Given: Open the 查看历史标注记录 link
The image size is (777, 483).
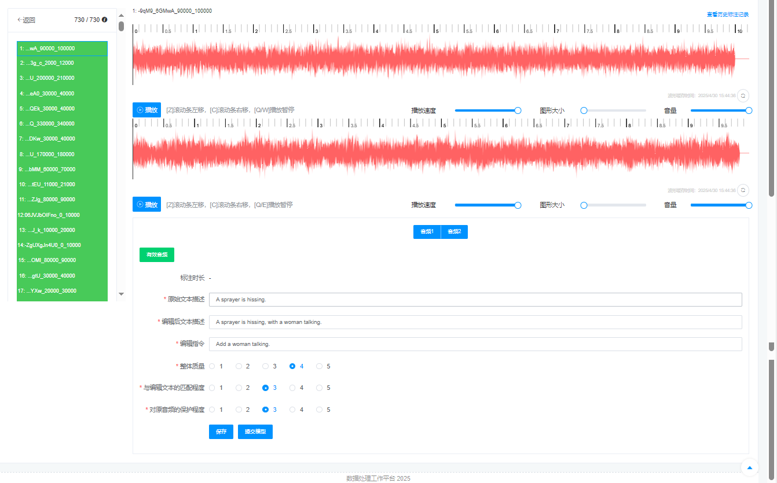Looking at the screenshot, I should 727,14.
